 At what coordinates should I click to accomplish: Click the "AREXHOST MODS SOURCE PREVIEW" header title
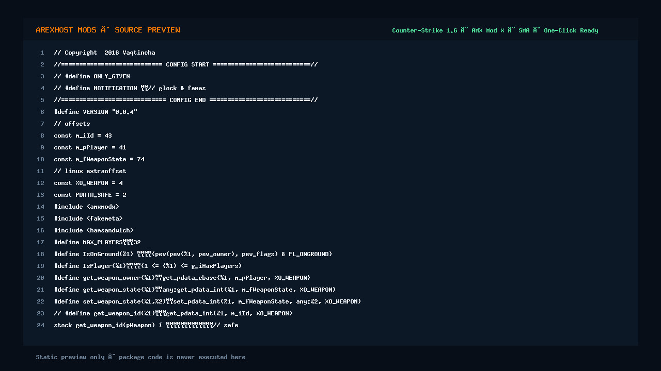point(108,30)
